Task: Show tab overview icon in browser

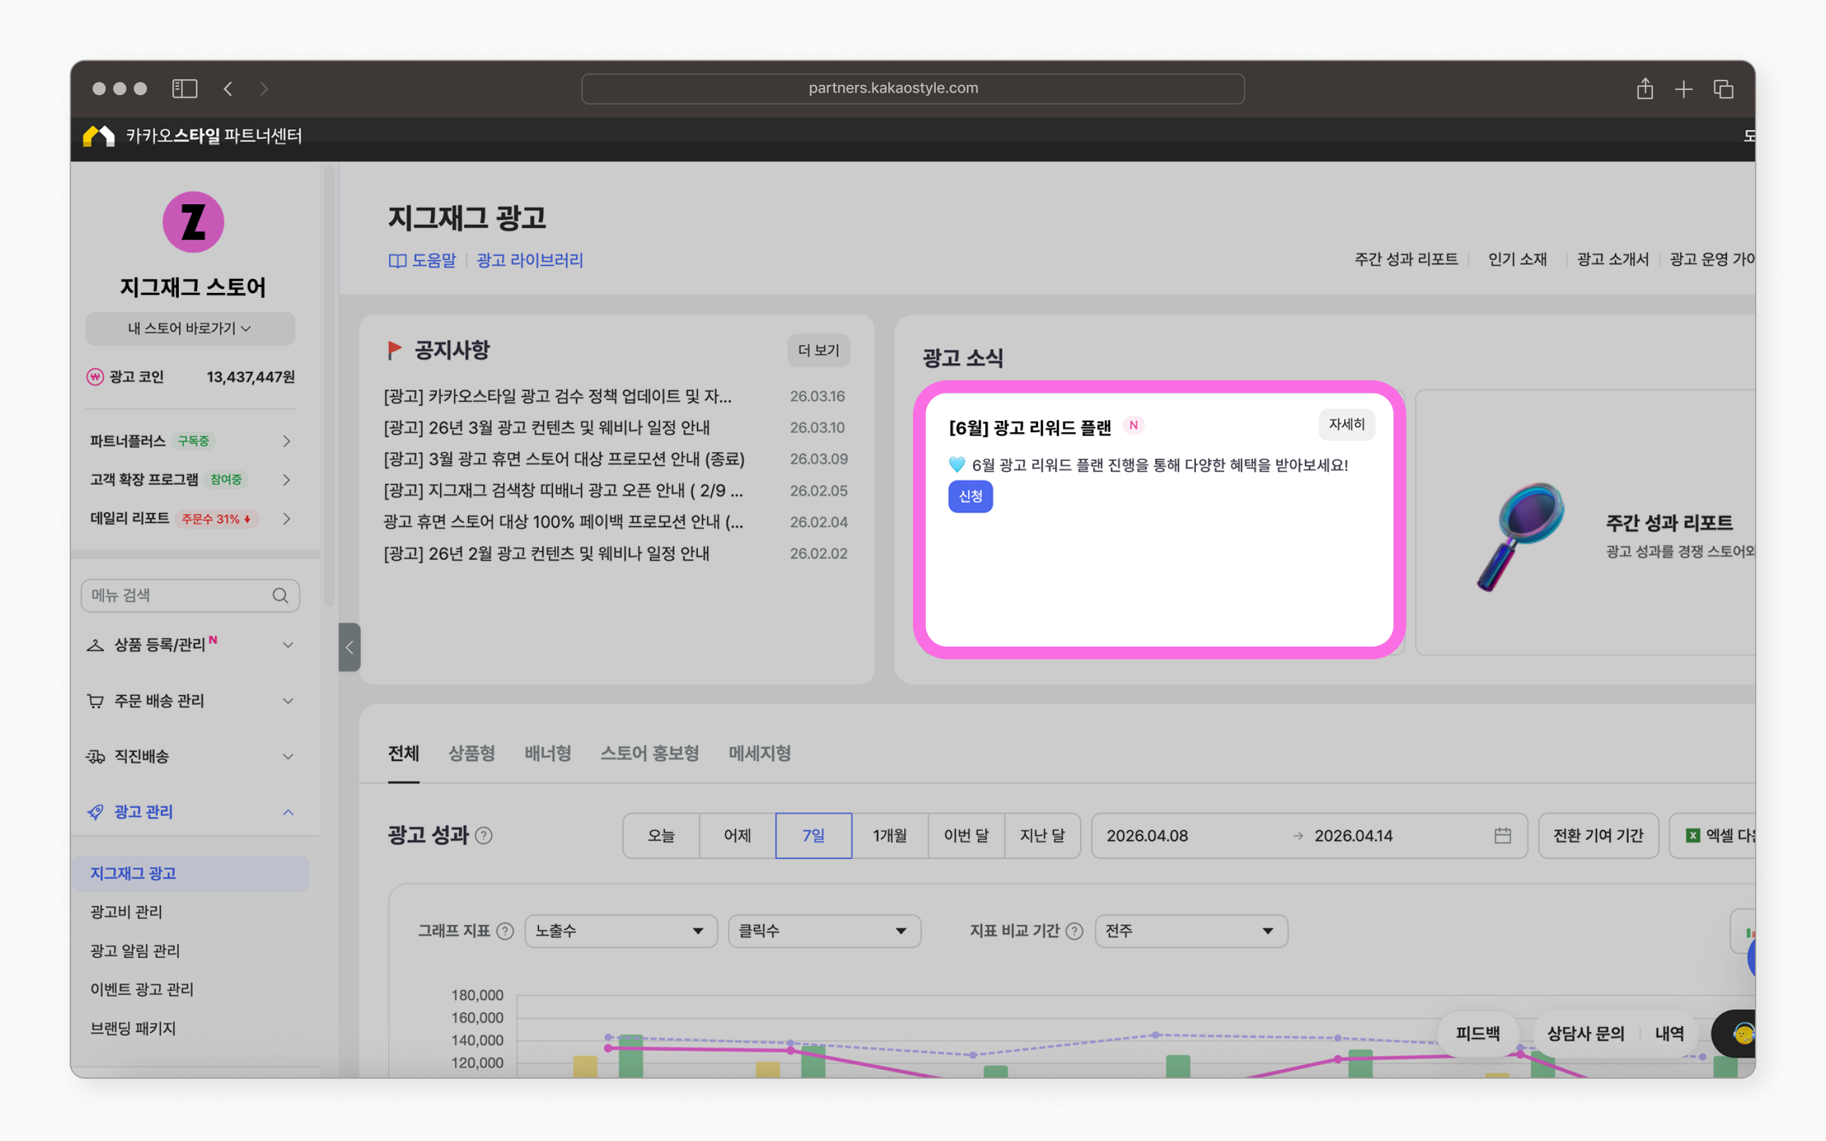Action: 1723,89
